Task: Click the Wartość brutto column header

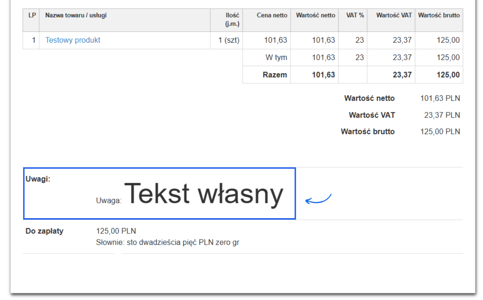Action: (x=438, y=15)
